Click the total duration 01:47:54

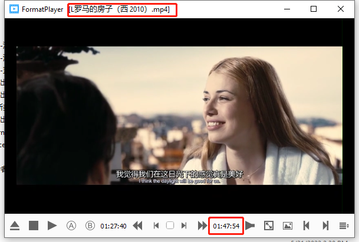pos(226,226)
